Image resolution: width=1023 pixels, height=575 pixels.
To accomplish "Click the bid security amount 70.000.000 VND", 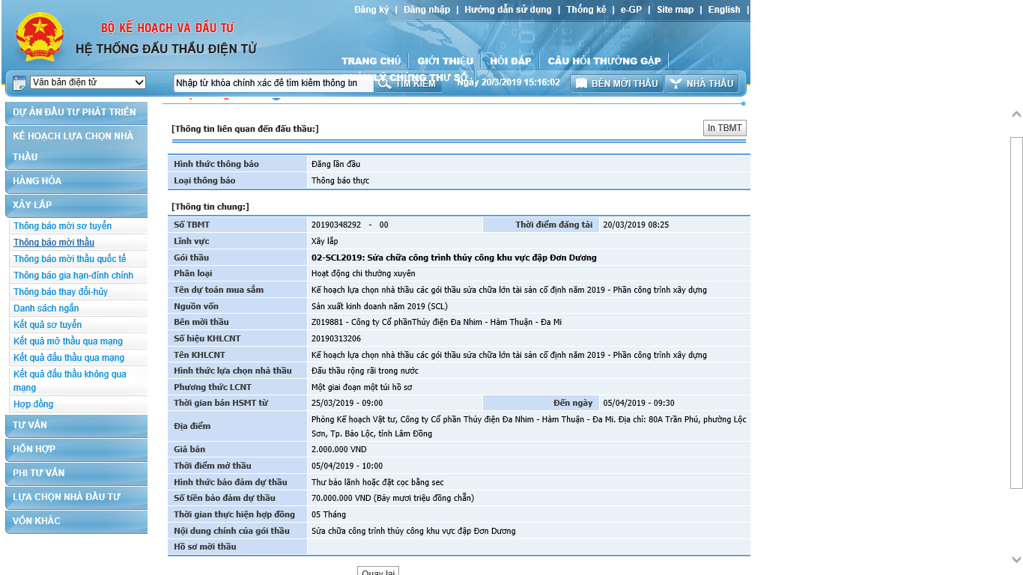I will pyautogui.click(x=392, y=498).
